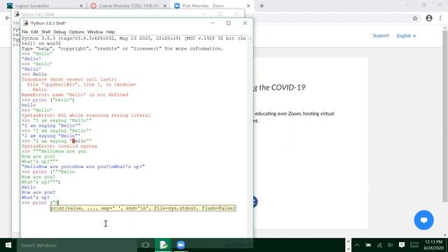Bookmark this page with the star icon

coord(415,18)
